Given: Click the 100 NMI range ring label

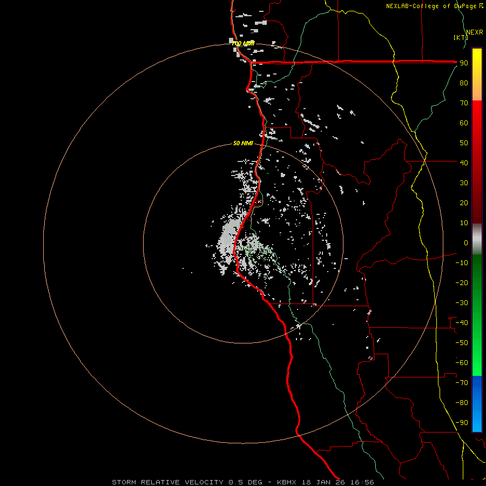Looking at the screenshot, I should click(x=244, y=43).
